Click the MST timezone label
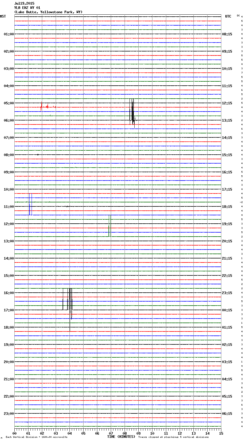Image resolution: width=244 pixels, height=441 pixels. click(x=3, y=16)
